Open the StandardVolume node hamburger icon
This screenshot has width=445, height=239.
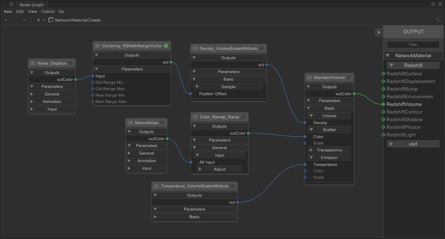coord(309,77)
